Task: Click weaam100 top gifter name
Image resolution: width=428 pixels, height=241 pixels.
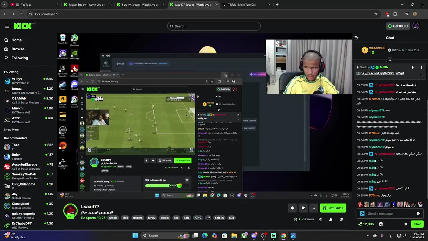Action: click(x=377, y=48)
